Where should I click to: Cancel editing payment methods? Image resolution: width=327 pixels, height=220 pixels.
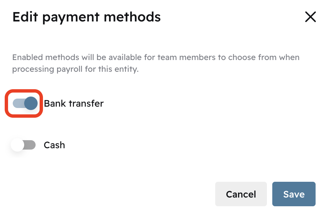(241, 194)
